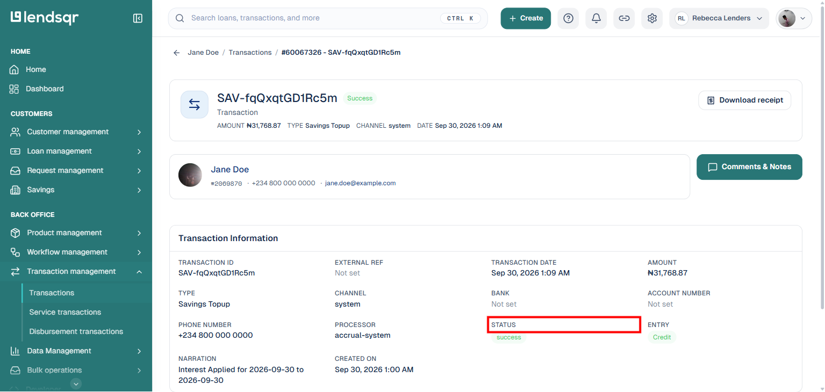This screenshot has height=392, width=825.
Task: Go to Home in sidebar
Action: pyautogui.click(x=76, y=70)
